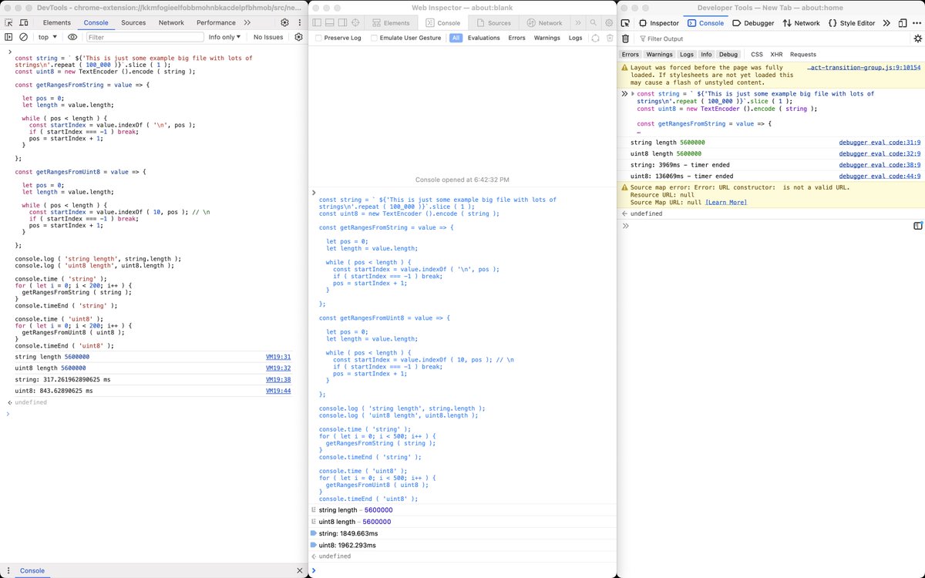Pick element with Firefox inspector cursor icon

625,23
